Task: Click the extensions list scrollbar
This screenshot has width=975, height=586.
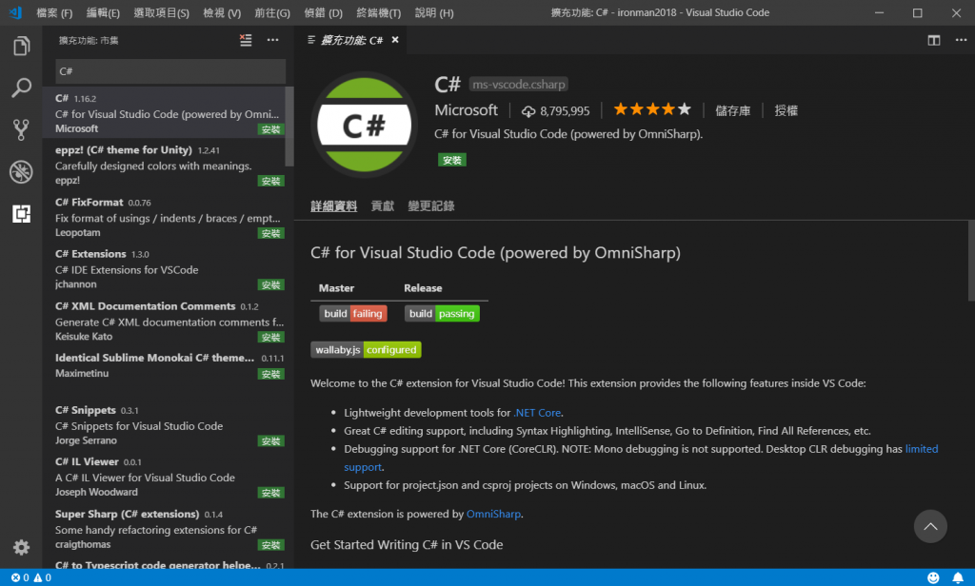Action: click(289, 127)
